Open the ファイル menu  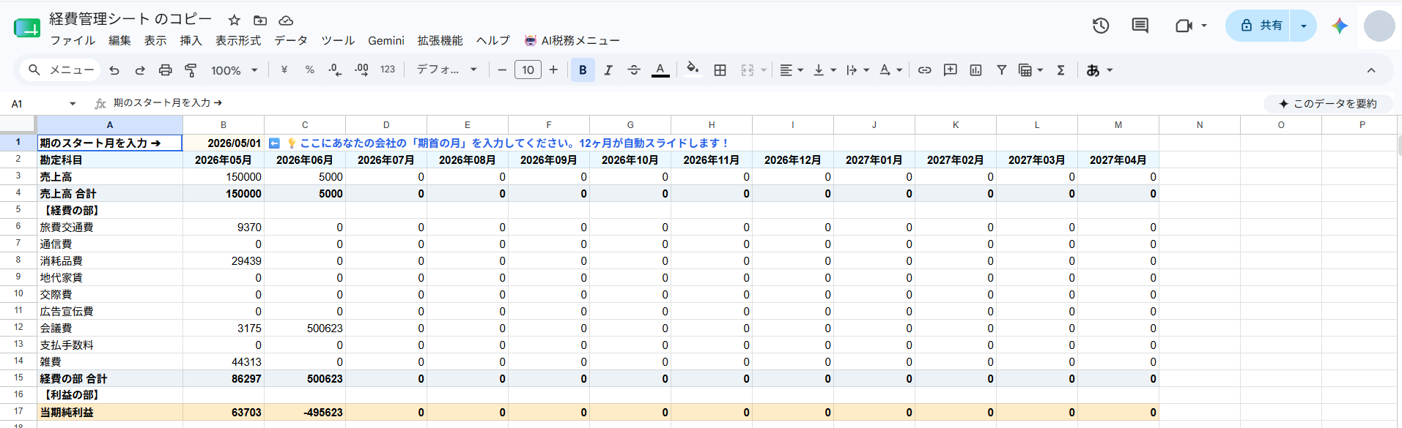point(73,41)
